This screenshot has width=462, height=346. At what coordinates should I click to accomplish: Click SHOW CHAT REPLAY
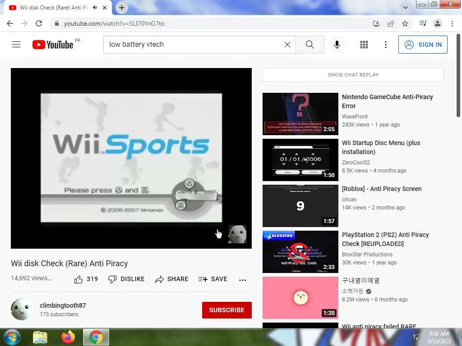pyautogui.click(x=353, y=75)
